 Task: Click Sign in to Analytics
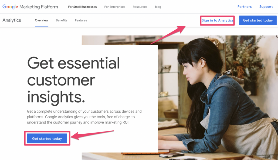[218, 20]
